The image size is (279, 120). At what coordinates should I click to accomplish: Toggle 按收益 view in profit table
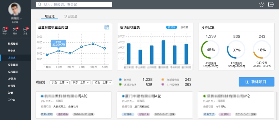(x=184, y=27)
